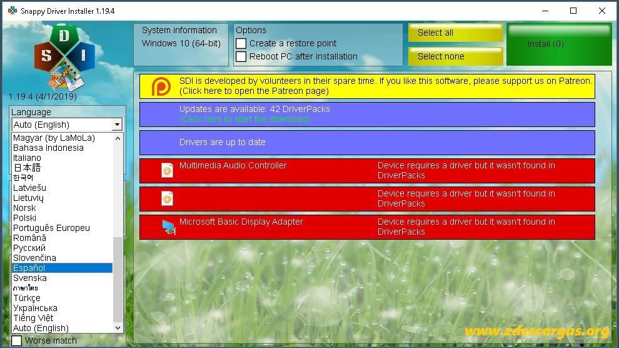This screenshot has height=348, width=619.
Task: Select Português Europeu language
Action: click(x=63, y=228)
